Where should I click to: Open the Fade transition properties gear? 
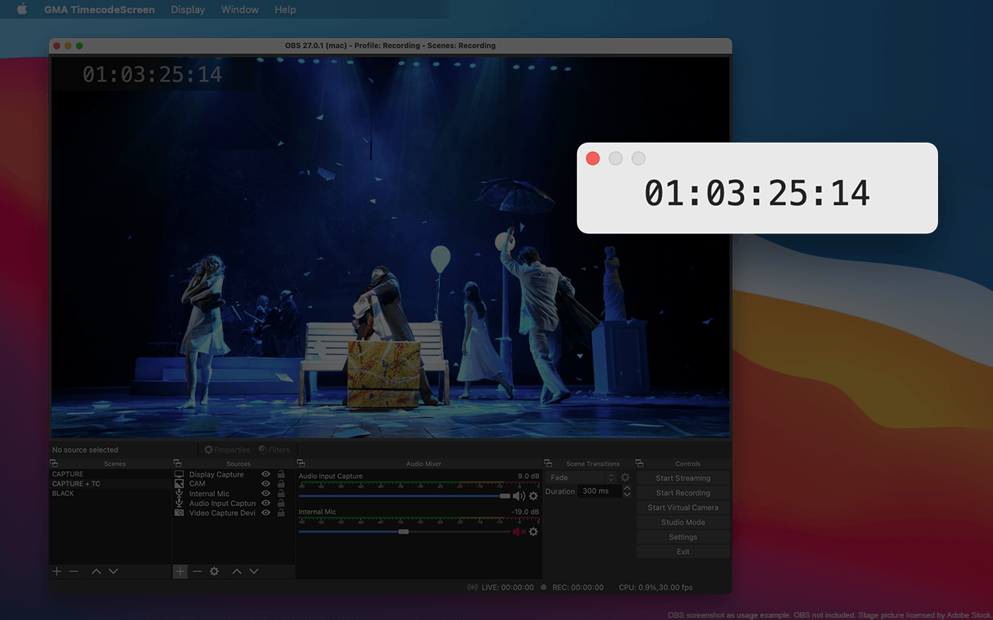tap(625, 477)
